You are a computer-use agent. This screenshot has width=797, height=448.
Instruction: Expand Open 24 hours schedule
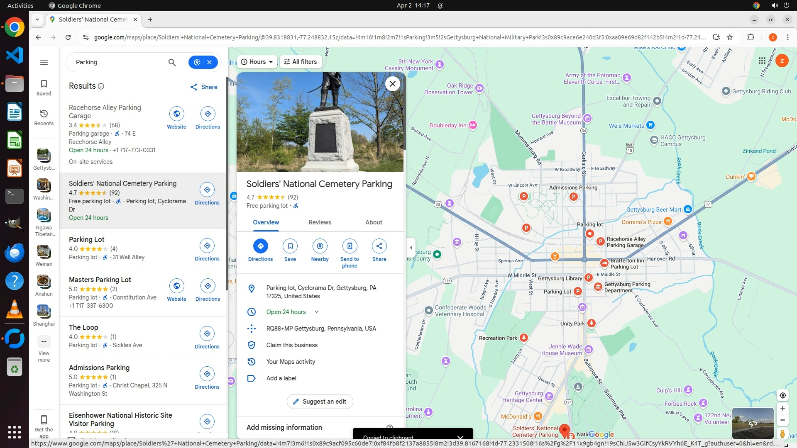[317, 312]
